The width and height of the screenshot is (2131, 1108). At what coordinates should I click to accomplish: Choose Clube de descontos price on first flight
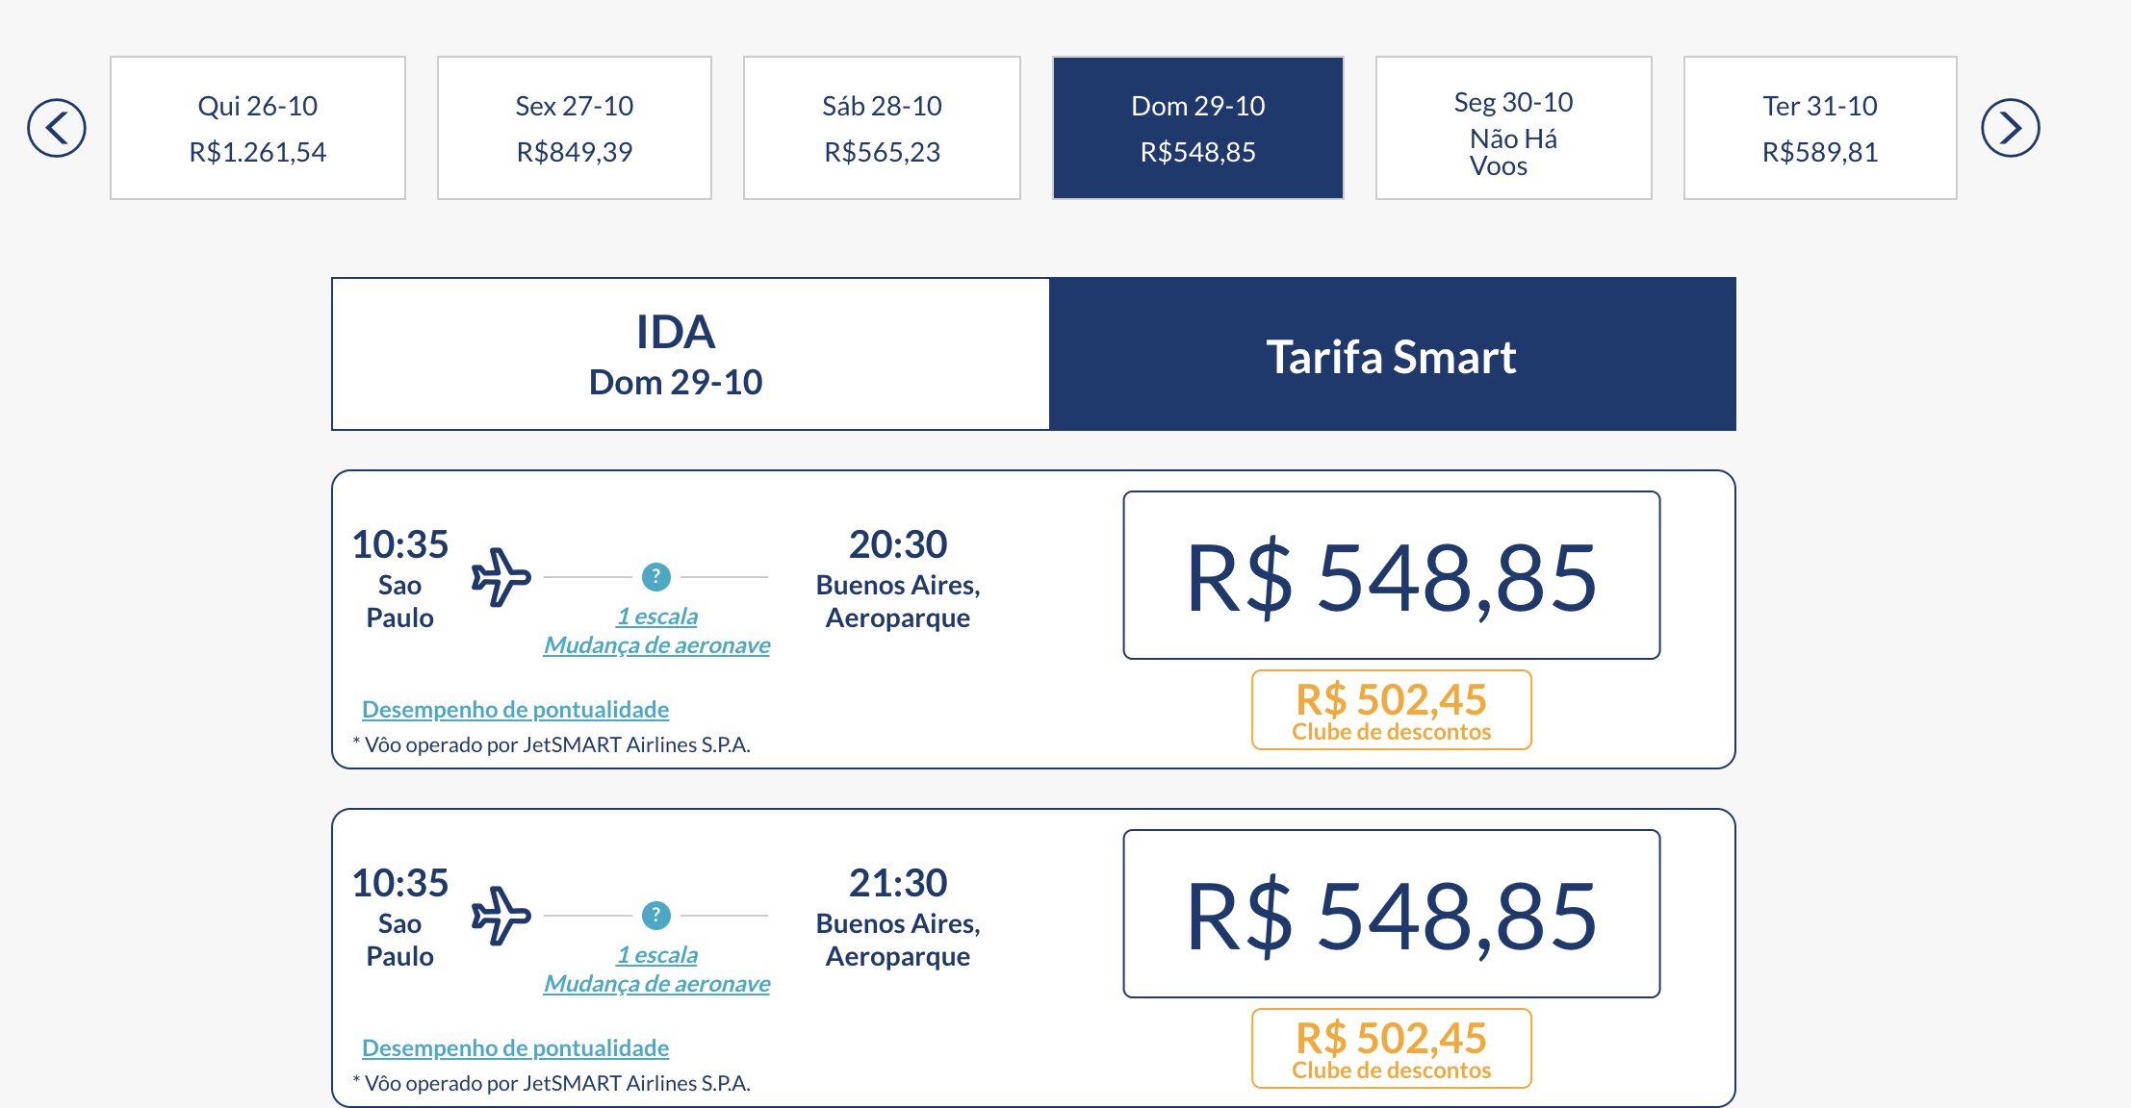point(1392,710)
